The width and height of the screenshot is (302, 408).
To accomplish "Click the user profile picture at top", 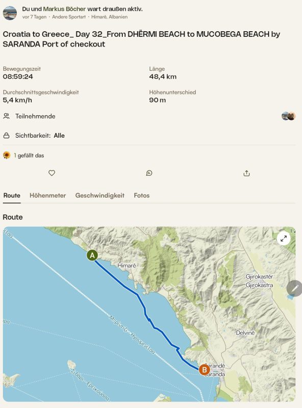I will [x=10, y=13].
